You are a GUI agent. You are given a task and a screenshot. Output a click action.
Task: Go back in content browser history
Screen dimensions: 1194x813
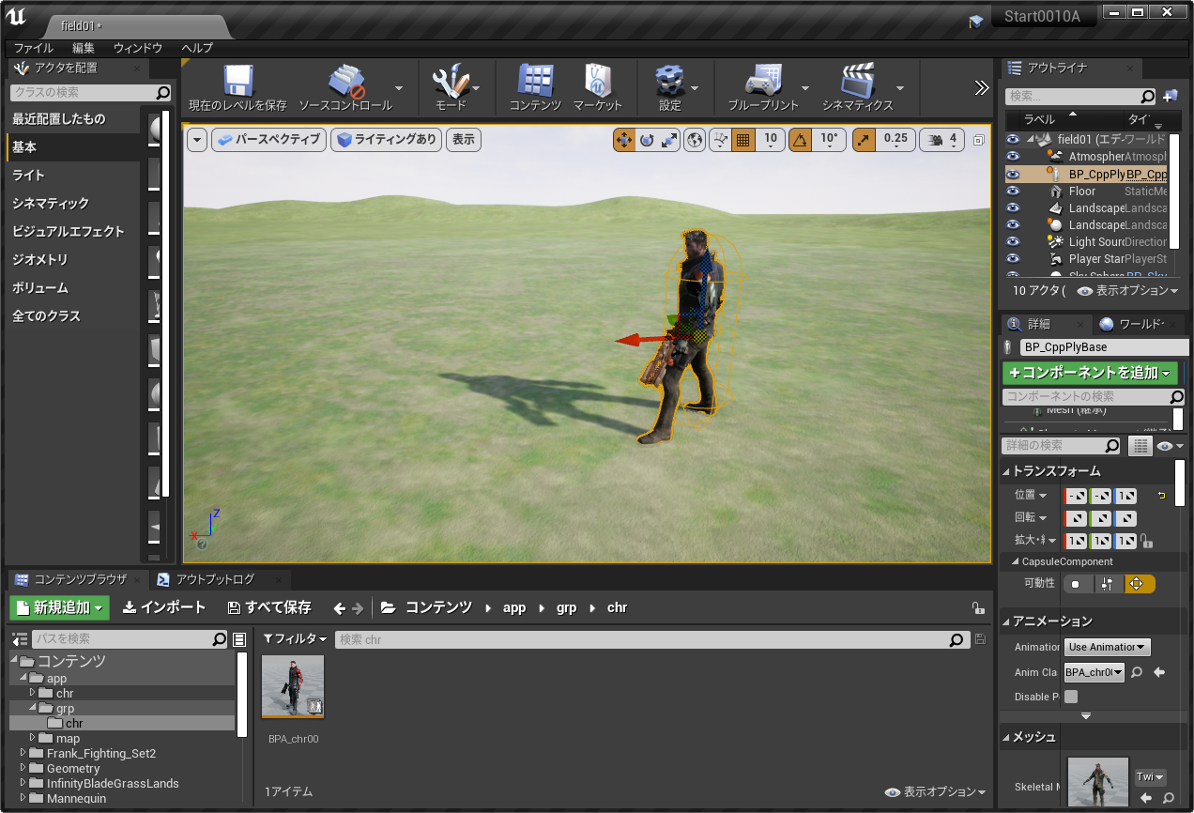[340, 608]
